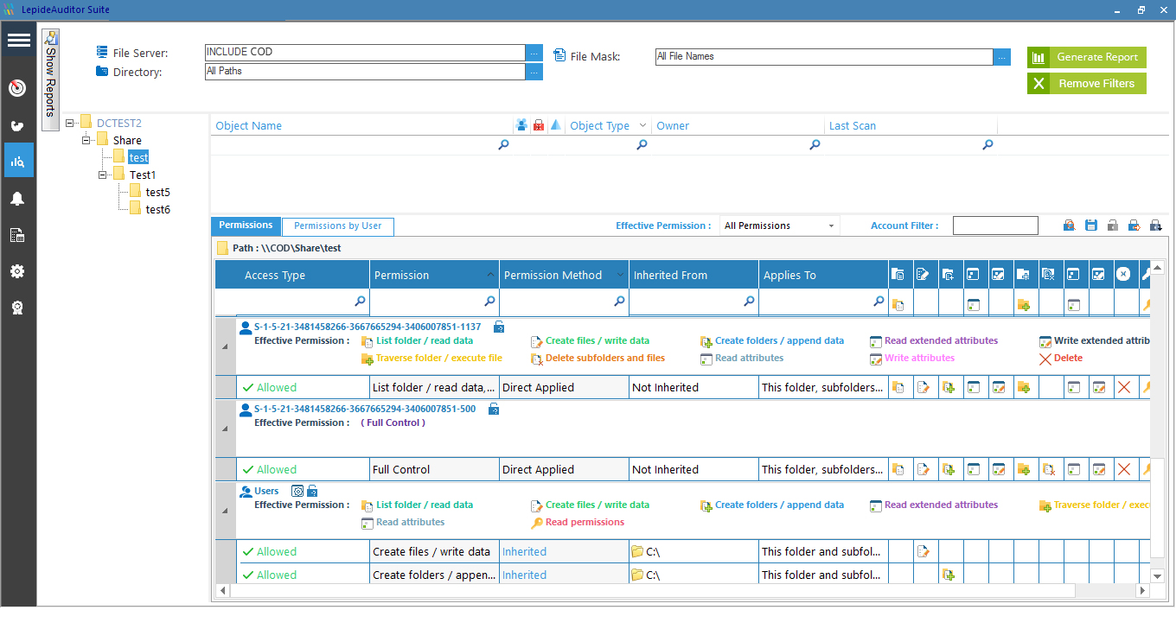Click Inherited link for Create files row
This screenshot has height=629, width=1176.
click(524, 551)
